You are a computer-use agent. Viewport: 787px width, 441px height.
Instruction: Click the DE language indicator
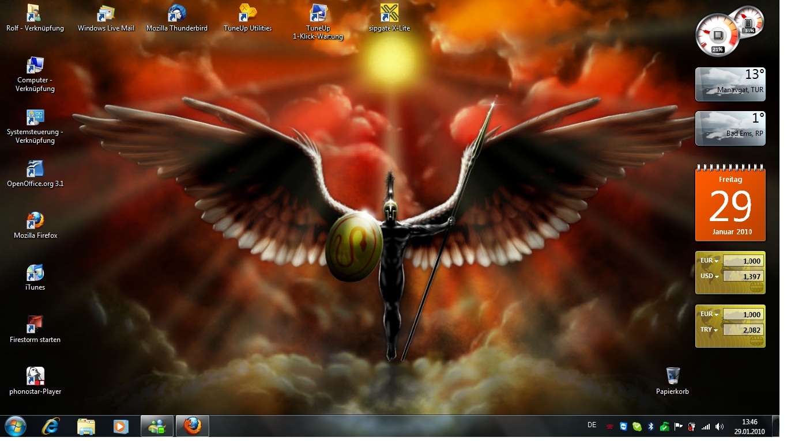(x=592, y=425)
